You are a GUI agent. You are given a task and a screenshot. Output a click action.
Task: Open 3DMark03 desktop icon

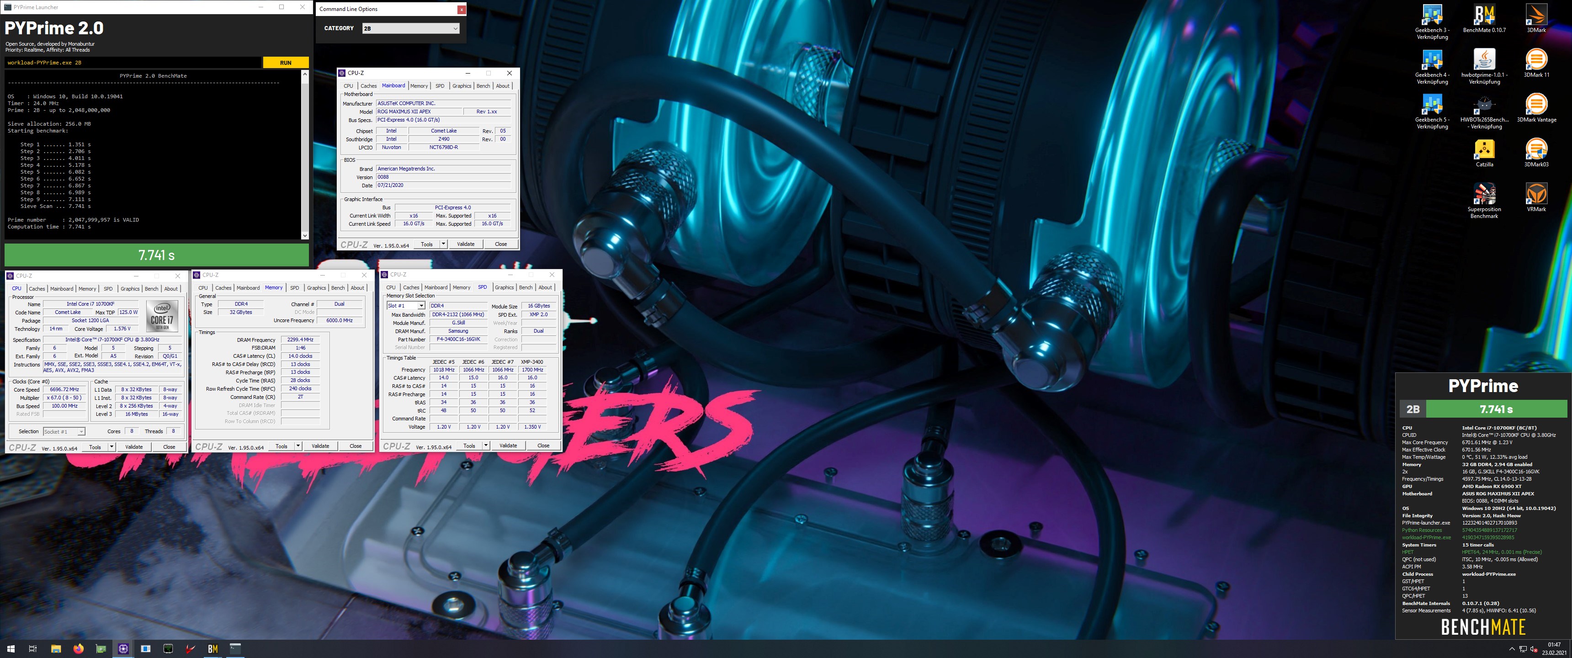(1536, 153)
